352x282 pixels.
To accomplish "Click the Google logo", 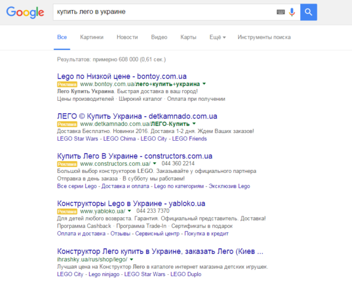I will point(25,12).
